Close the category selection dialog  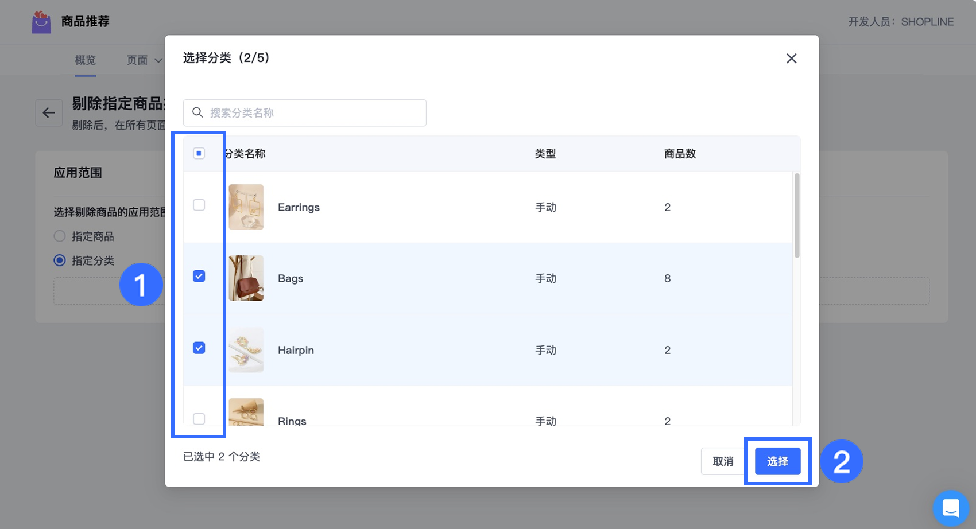click(791, 59)
